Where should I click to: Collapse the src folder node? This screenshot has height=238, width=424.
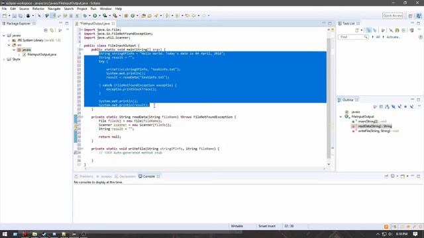[9, 45]
